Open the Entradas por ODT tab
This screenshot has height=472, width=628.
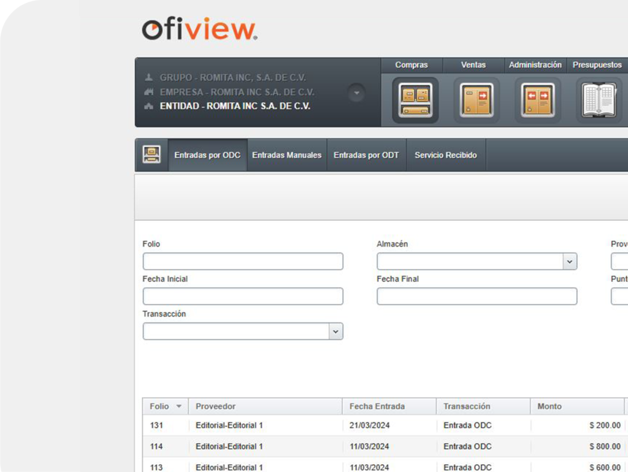[x=366, y=155]
